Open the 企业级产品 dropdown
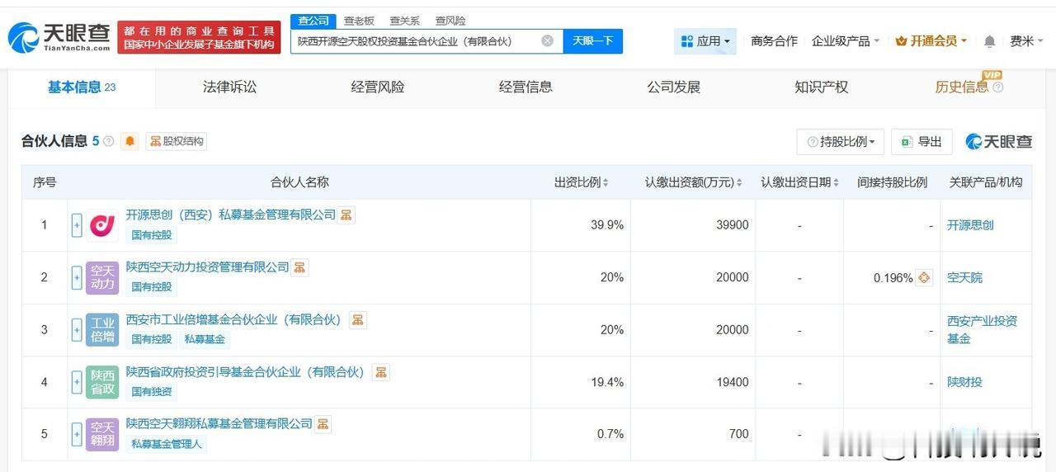Image resolution: width=1056 pixels, height=472 pixels. point(846,40)
